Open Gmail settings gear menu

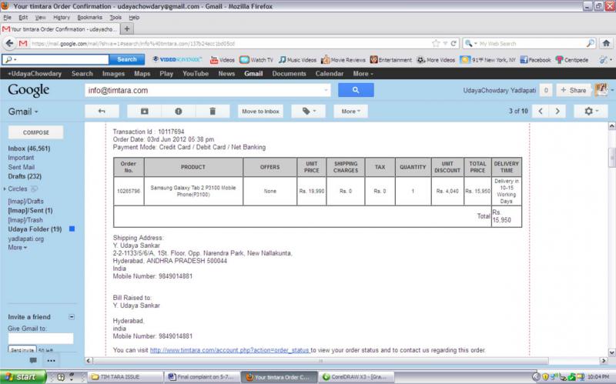point(591,111)
